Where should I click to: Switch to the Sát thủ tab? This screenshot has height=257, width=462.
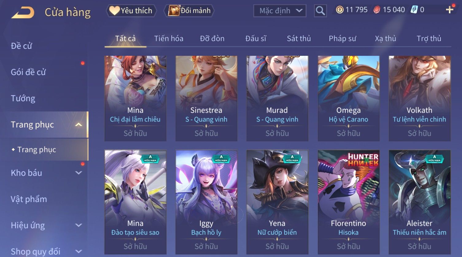tap(299, 38)
